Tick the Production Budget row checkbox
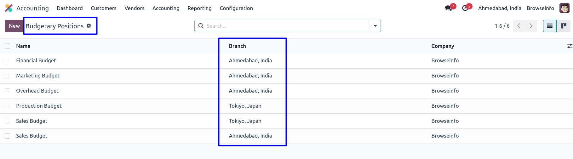 (x=8, y=106)
